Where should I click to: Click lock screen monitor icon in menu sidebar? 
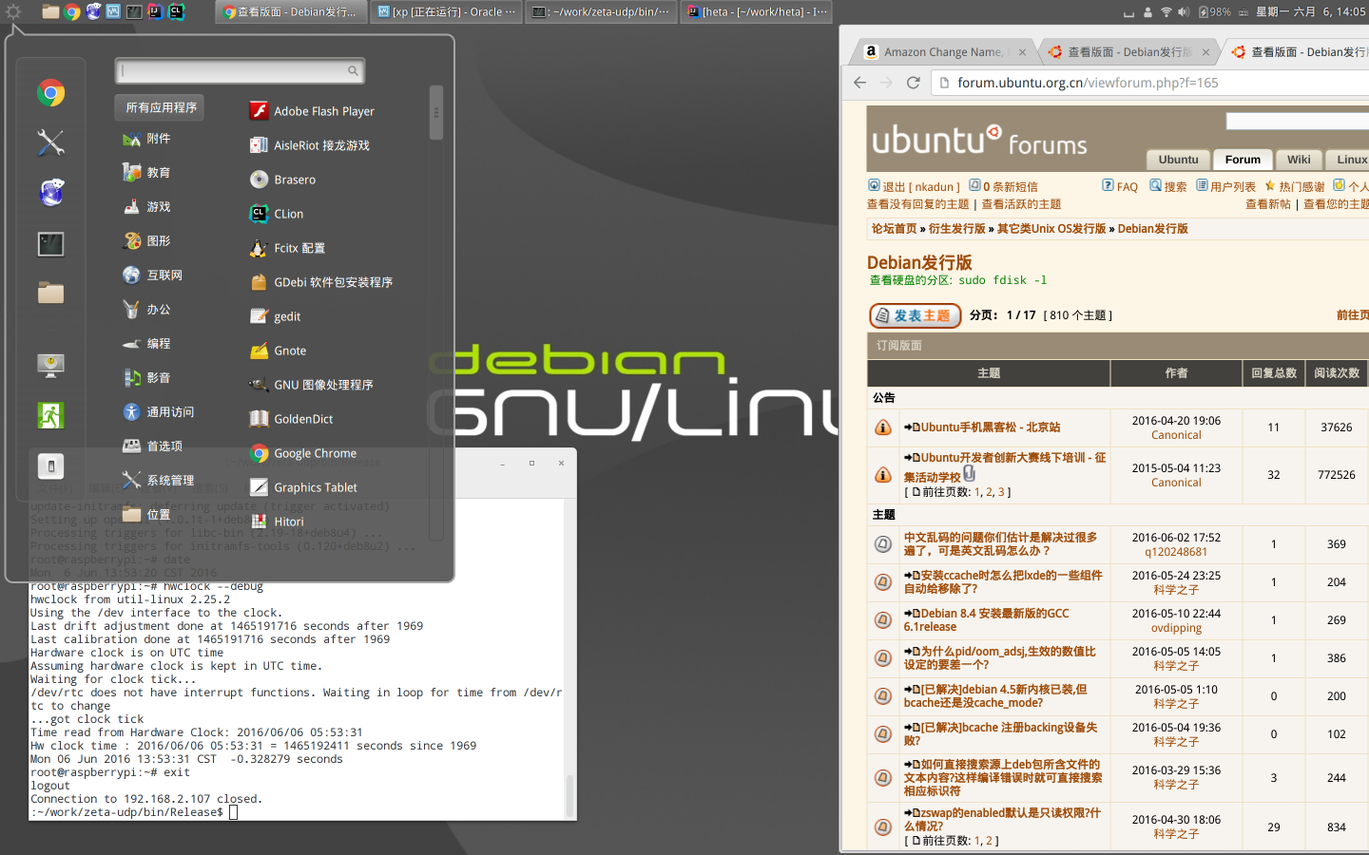pos(51,365)
